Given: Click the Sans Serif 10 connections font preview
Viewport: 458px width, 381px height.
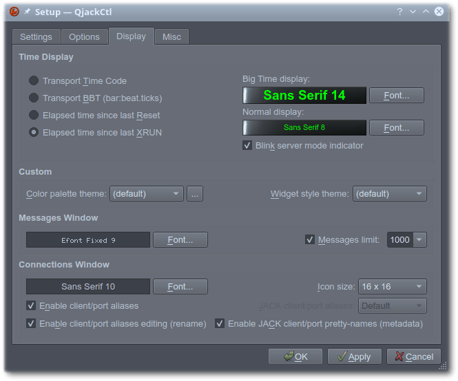Looking at the screenshot, I should (x=88, y=287).
